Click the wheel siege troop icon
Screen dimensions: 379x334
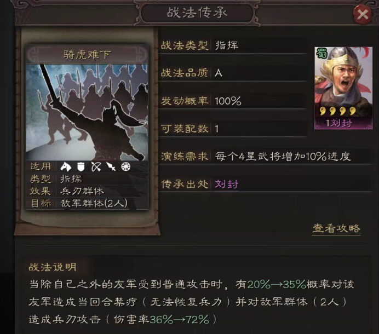(x=125, y=167)
